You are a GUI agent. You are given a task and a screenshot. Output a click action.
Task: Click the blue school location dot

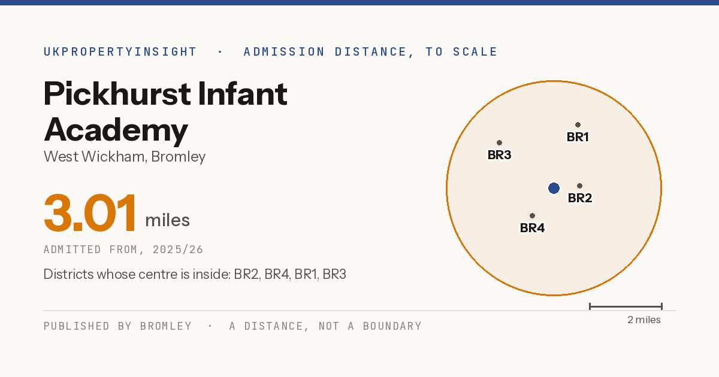point(554,188)
